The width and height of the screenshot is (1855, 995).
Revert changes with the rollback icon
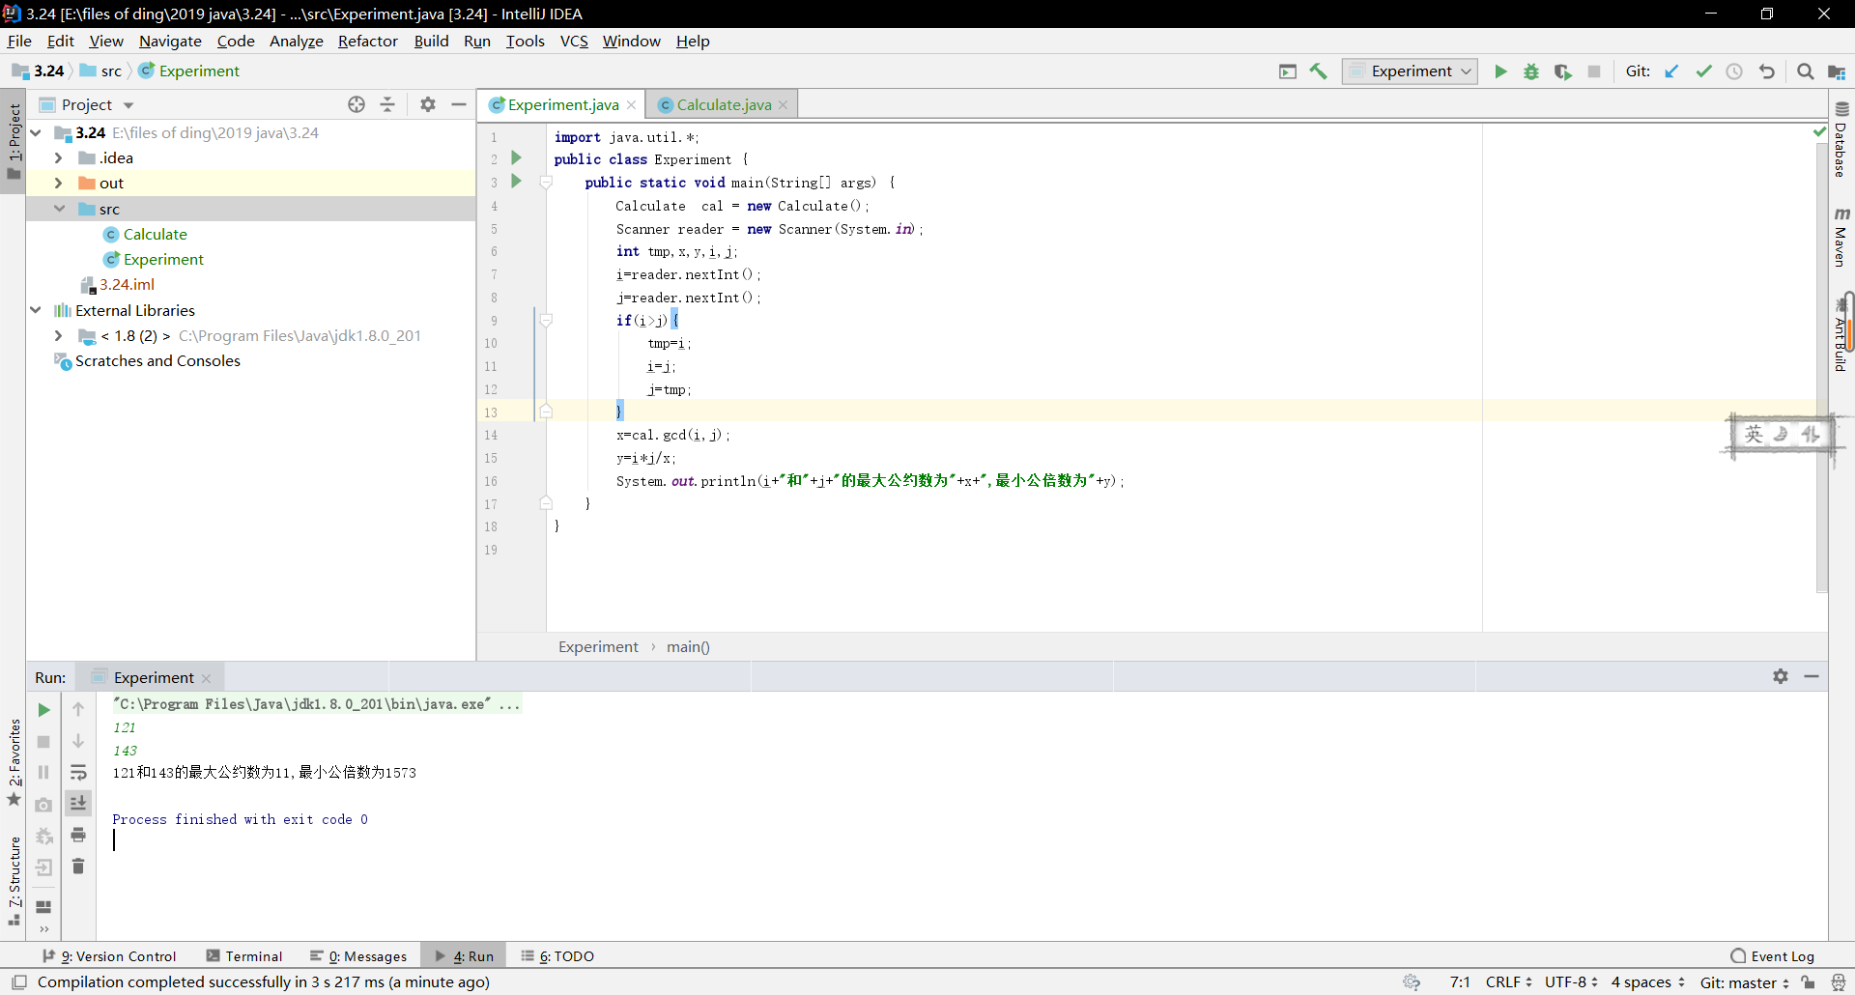(x=1766, y=71)
